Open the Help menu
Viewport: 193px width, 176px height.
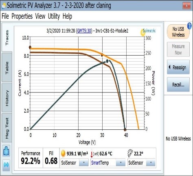67,17
